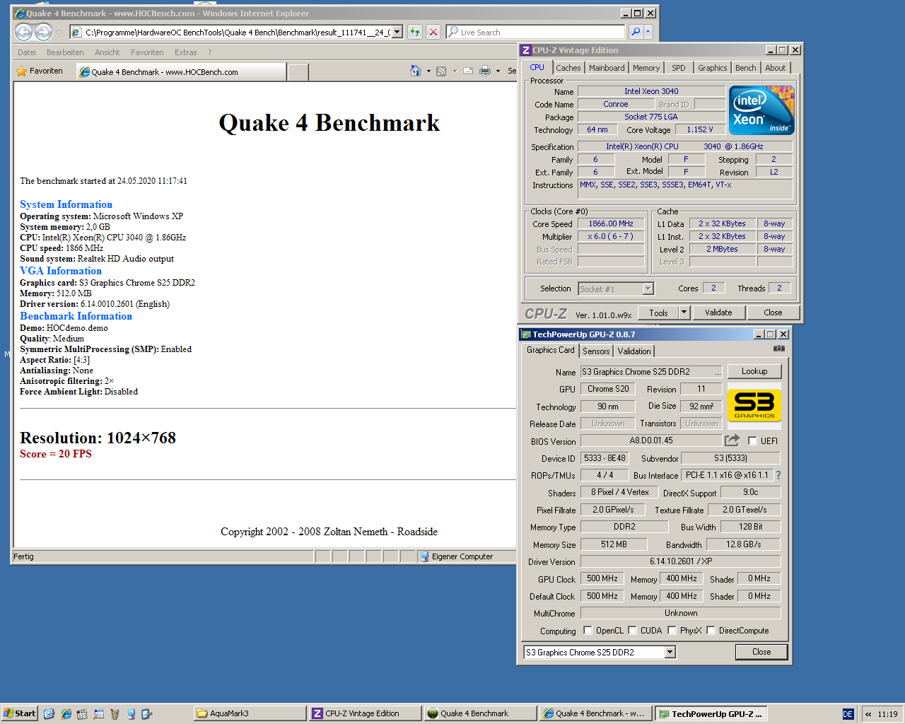905x724 pixels.
Task: Open the About tab in CPU-Z
Action: pyautogui.click(x=775, y=68)
